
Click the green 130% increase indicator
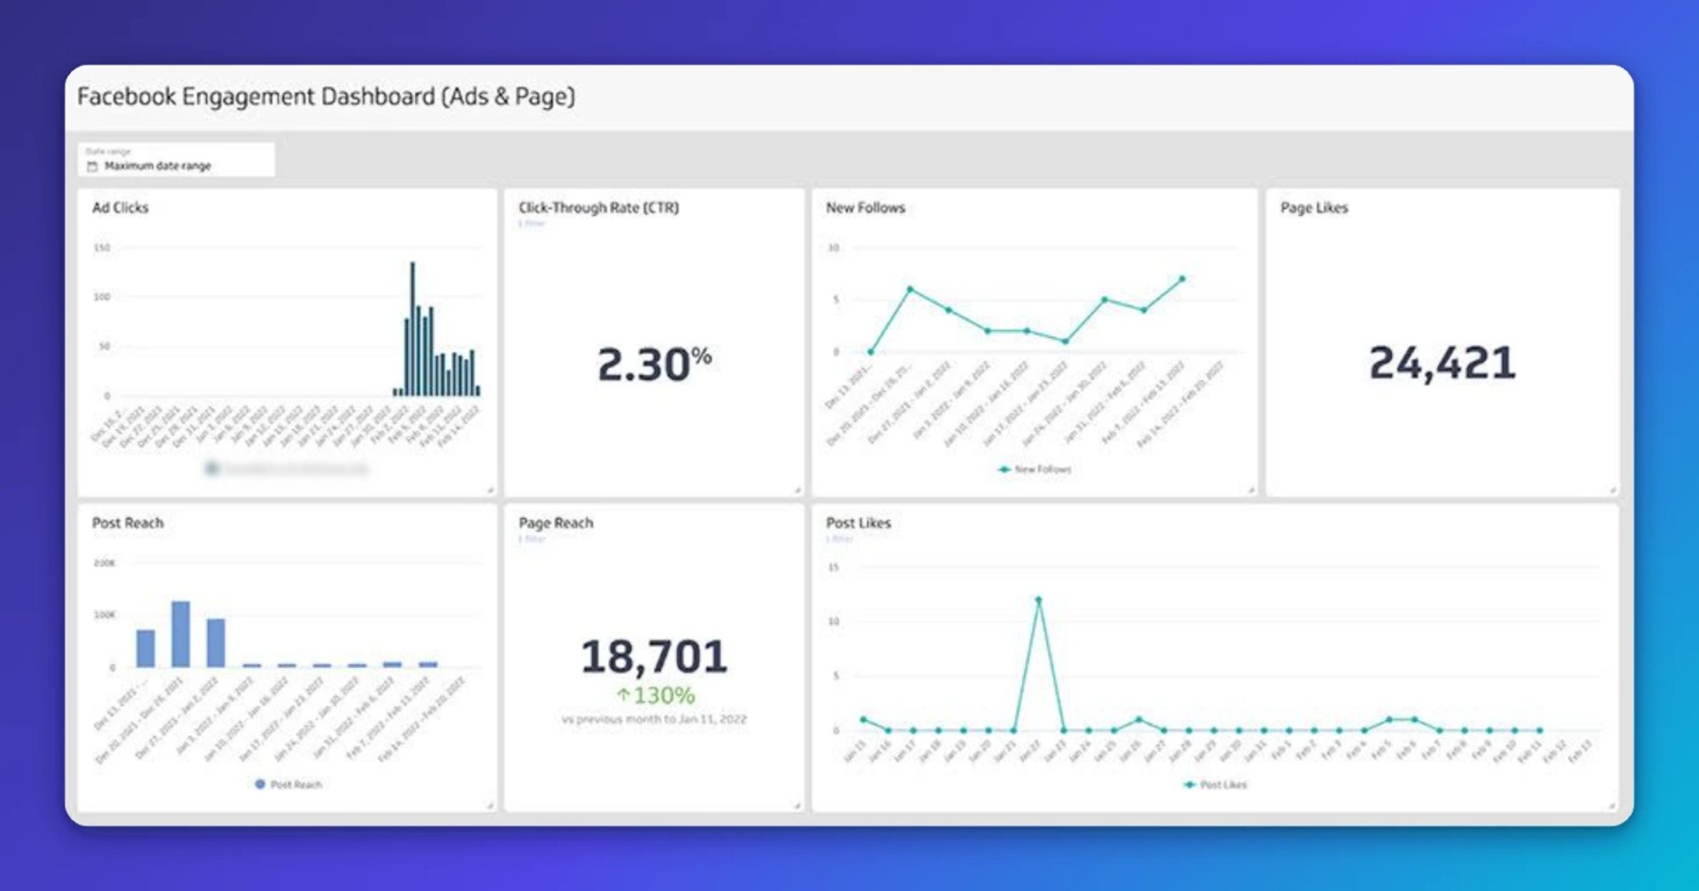click(x=656, y=695)
